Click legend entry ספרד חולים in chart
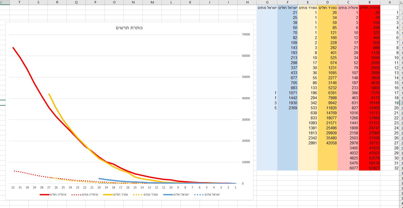This screenshot has width=403, height=208. pos(116,195)
